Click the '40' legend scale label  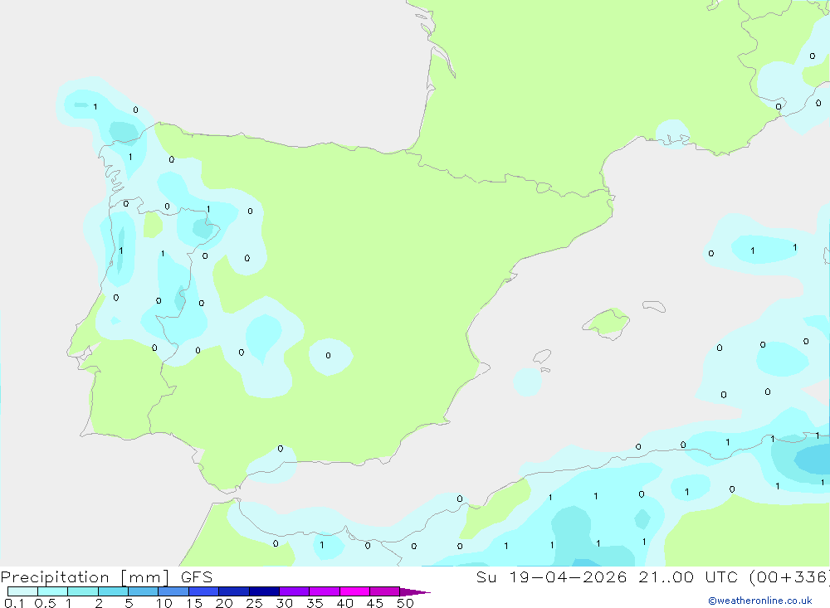[x=345, y=603]
